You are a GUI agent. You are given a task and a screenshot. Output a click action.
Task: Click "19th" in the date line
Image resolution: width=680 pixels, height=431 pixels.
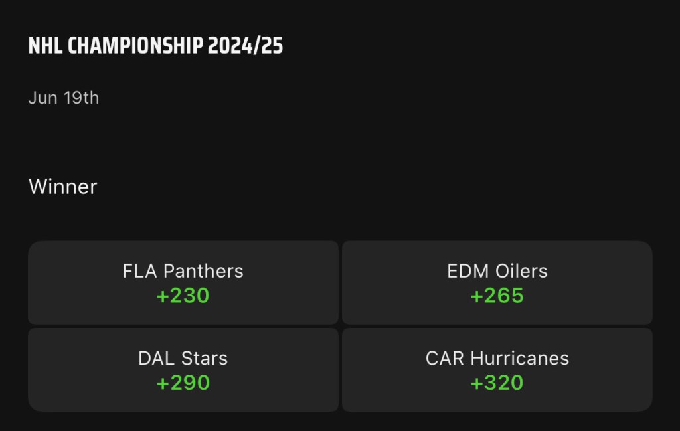pos(81,98)
